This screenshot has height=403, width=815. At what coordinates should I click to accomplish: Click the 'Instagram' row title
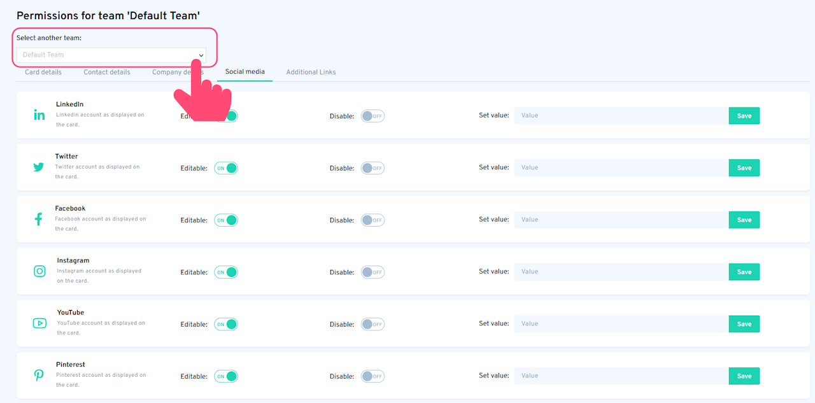[x=73, y=261]
